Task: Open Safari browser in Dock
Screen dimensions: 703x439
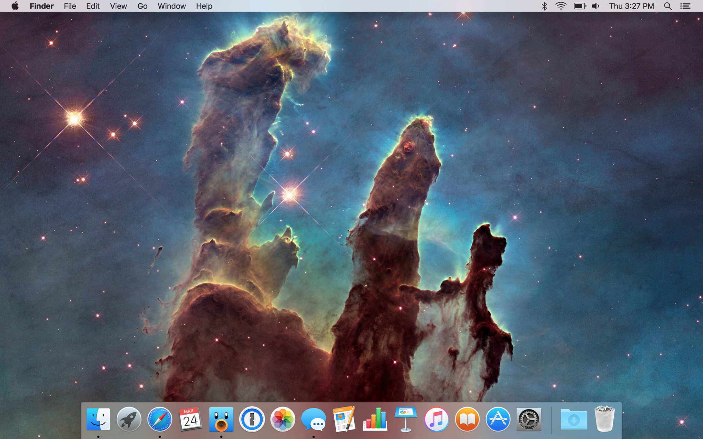Action: 160,419
